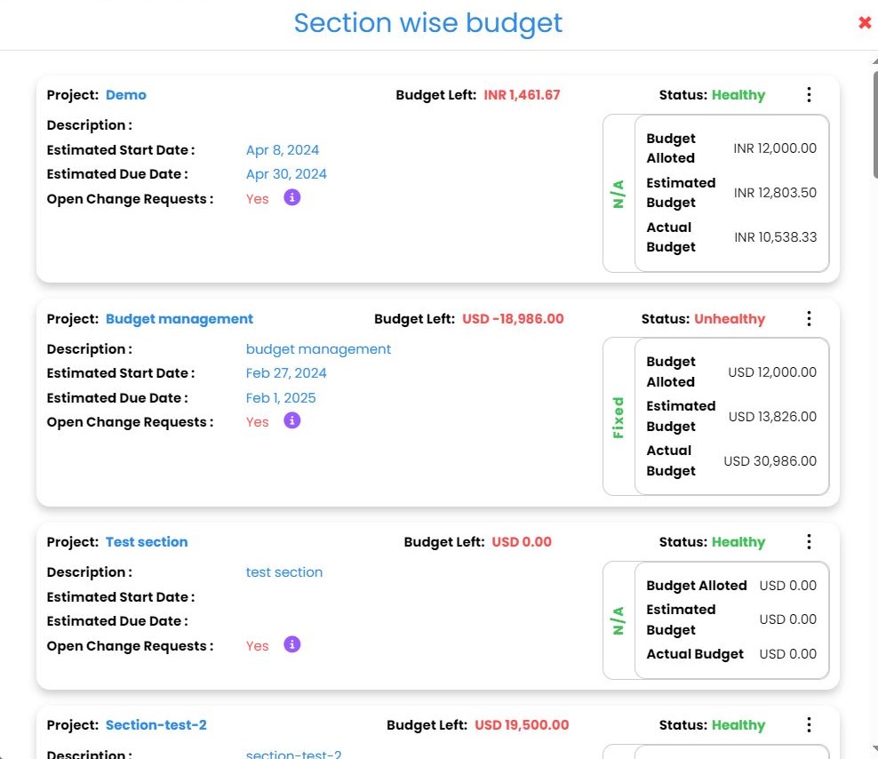Viewport: 878px width, 759px height.
Task: Click Unhealthy status on Budget management
Action: point(729,319)
